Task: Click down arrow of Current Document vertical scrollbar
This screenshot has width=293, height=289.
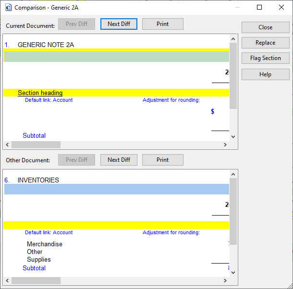Action: coord(233,137)
